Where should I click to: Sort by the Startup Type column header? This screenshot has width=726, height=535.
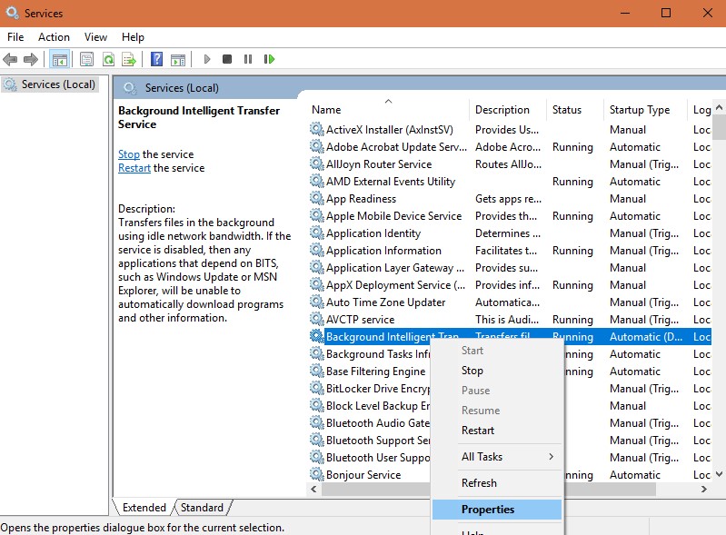click(x=640, y=110)
